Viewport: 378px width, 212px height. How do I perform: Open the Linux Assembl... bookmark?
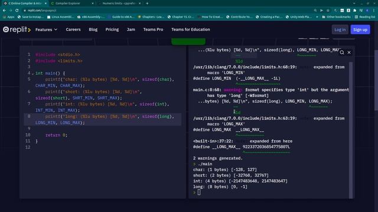[x=60, y=17]
